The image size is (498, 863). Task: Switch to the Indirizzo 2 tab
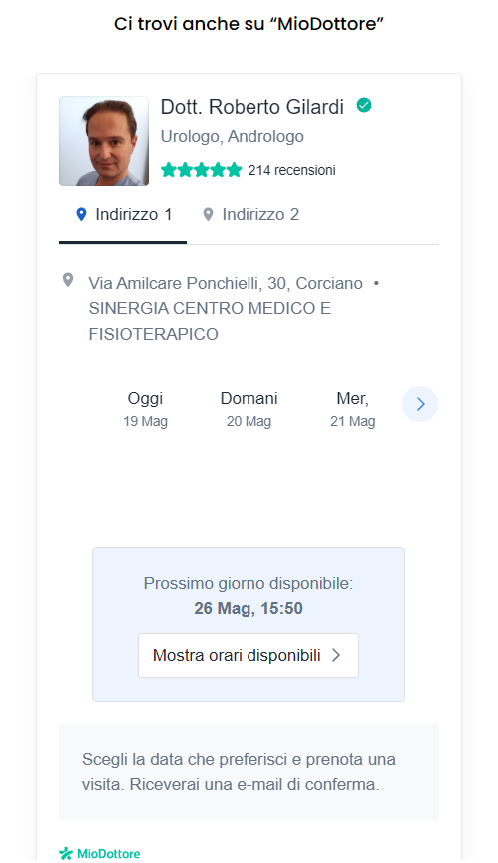click(x=250, y=215)
